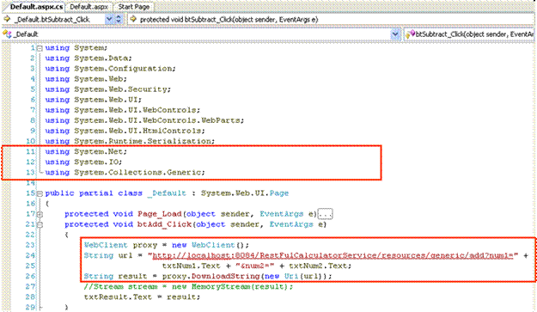537x312 pixels.
Task: Click 'proxy.DownloadString' on line 26
Action: click(x=211, y=276)
